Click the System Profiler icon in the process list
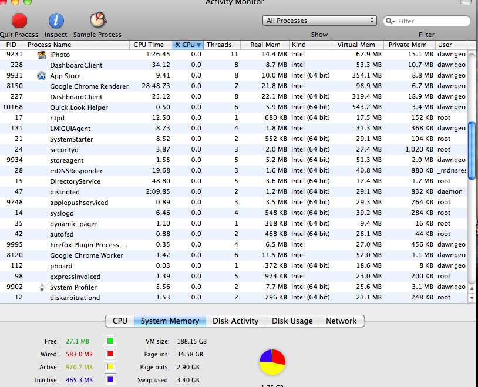The height and width of the screenshot is (387, 478). 42,287
